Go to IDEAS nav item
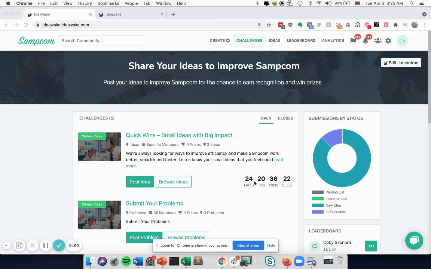Image resolution: width=431 pixels, height=269 pixels. [x=275, y=41]
